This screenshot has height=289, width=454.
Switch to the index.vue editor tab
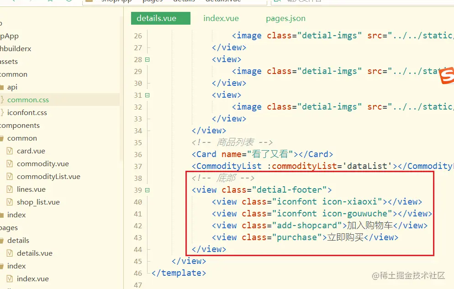pyautogui.click(x=221, y=18)
